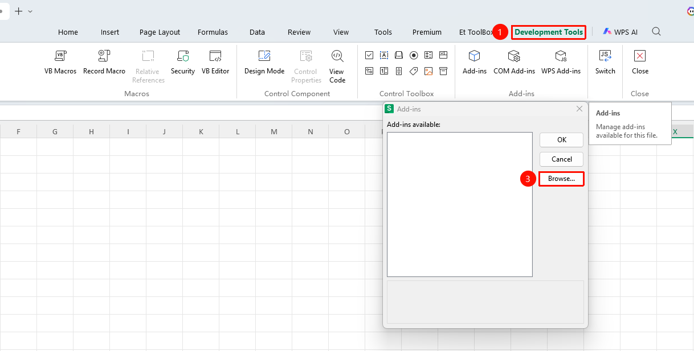The height and width of the screenshot is (351, 694).
Task: Insert an option button control
Action: point(414,55)
